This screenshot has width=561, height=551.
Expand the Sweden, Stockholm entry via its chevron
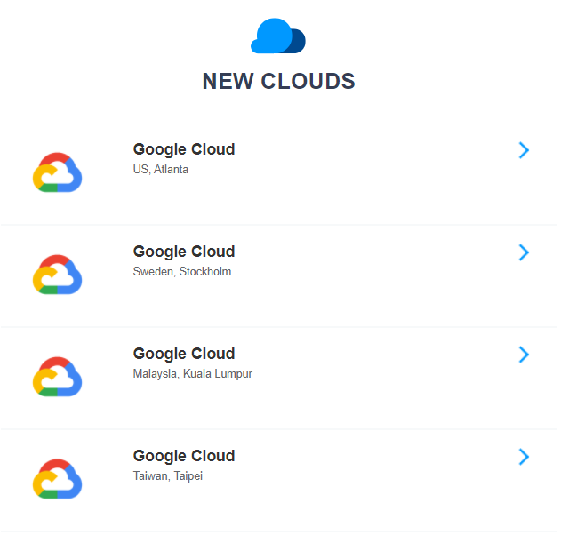click(524, 252)
